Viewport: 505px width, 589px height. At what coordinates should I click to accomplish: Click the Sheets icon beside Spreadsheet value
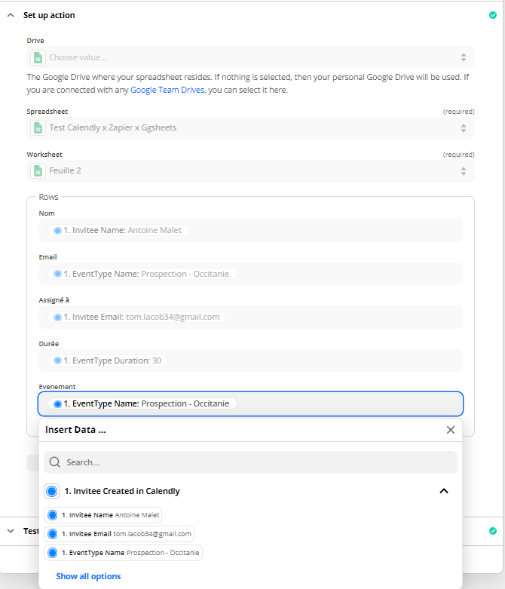[x=38, y=127]
